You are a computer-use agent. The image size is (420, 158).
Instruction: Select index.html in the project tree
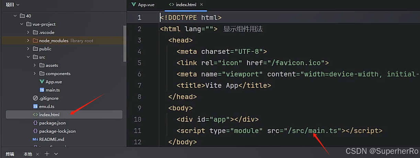point(64,114)
